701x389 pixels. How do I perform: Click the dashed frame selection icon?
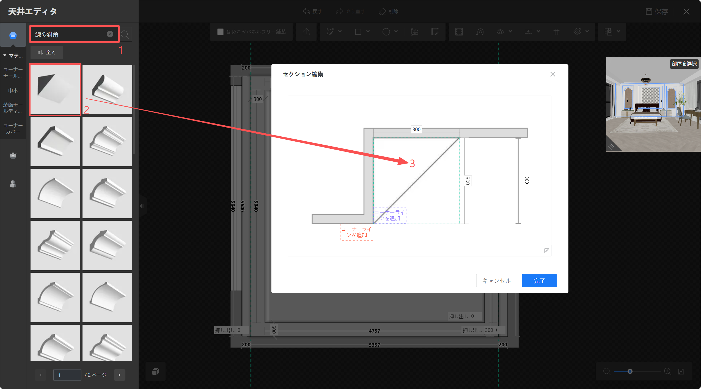459,32
